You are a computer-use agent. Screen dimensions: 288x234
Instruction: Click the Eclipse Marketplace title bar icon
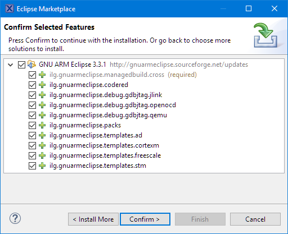coord(10,8)
